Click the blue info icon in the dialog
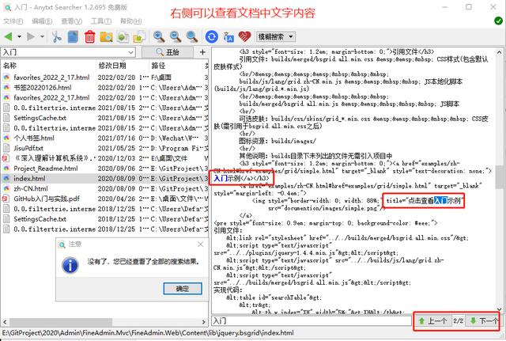This screenshot has width=506, height=341. tap(70, 265)
